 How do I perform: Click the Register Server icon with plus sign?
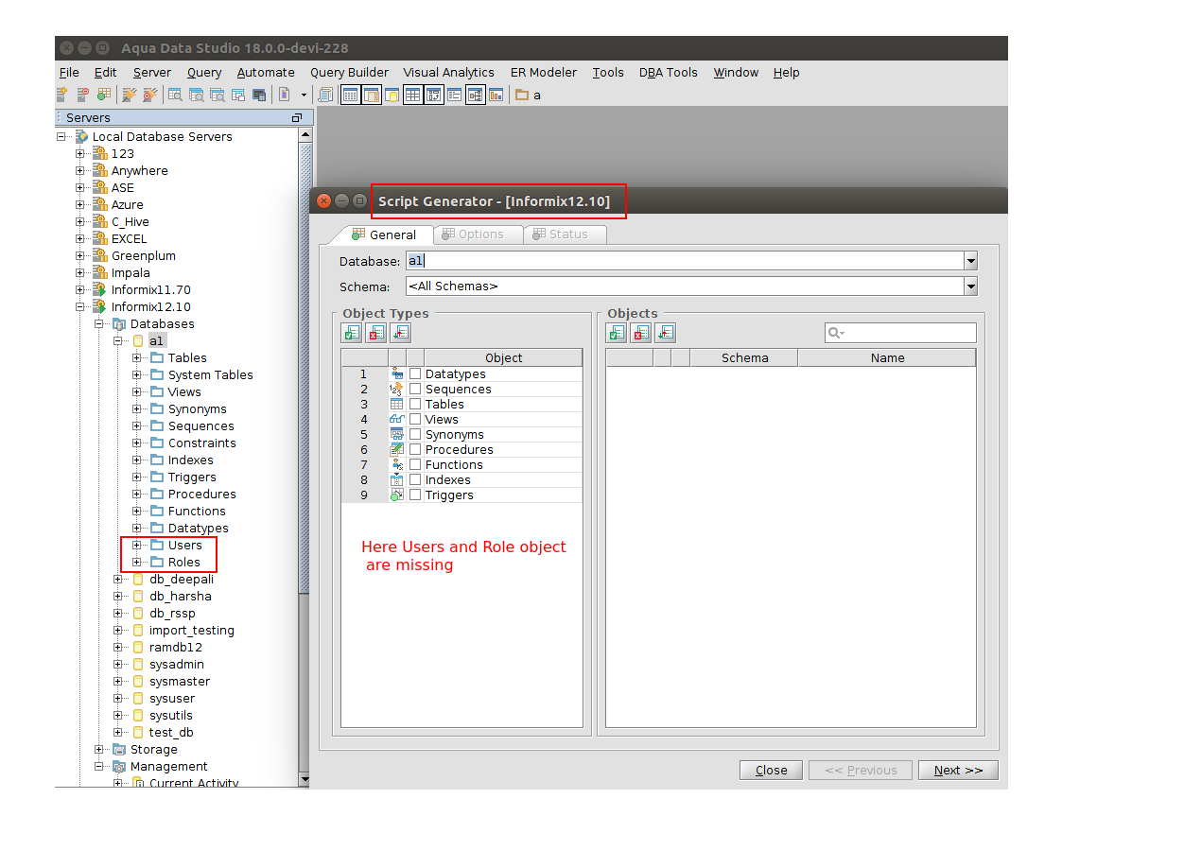click(61, 95)
